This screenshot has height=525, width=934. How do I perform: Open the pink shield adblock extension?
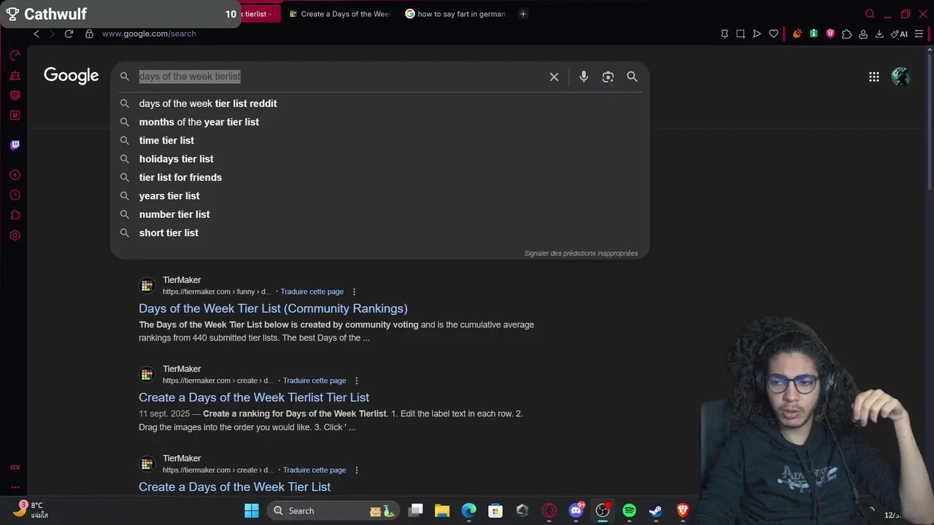tap(830, 34)
